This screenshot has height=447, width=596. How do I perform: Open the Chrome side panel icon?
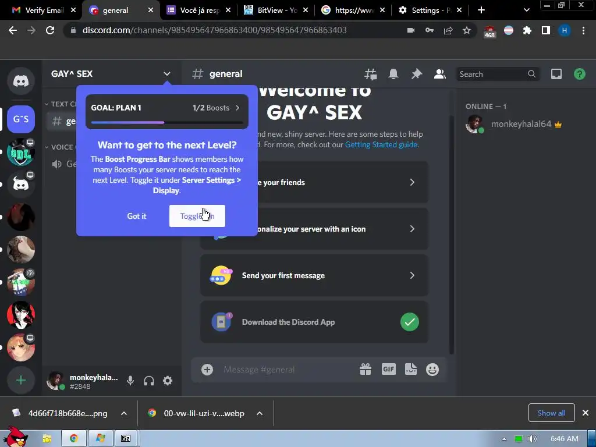tap(546, 30)
